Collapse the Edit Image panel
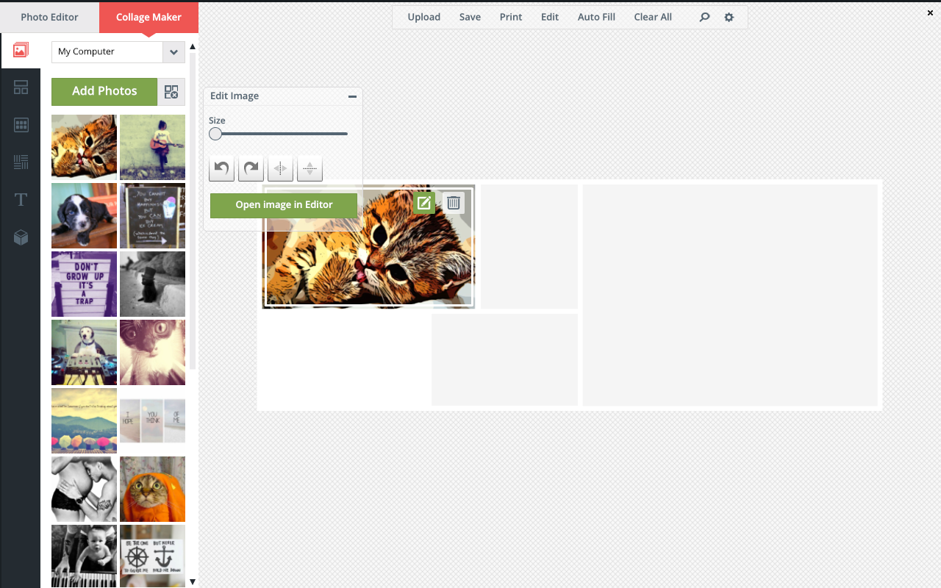The width and height of the screenshot is (941, 588). [x=352, y=96]
